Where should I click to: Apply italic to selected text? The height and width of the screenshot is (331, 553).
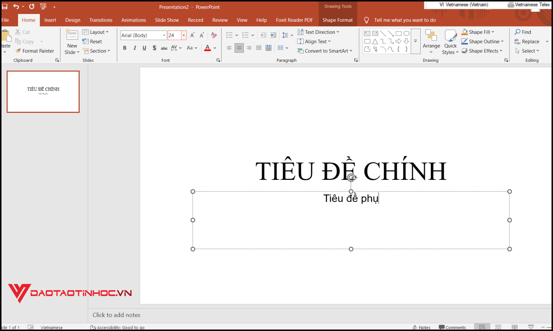(x=135, y=48)
